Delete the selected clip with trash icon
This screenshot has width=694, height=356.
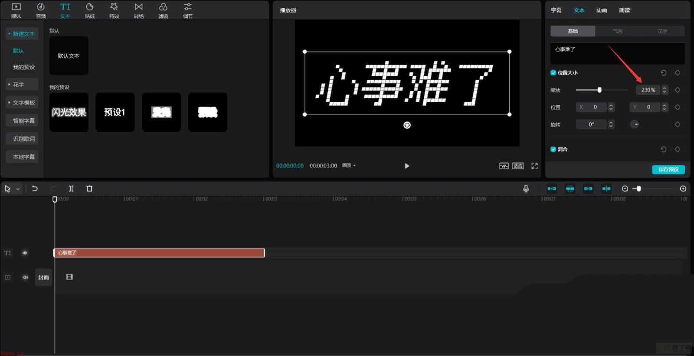pos(89,188)
